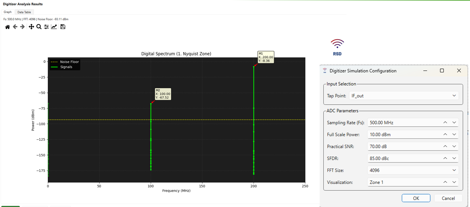Screen dimensions: 470x207
Task: Click the ADC Parameters group label
Action: [343, 111]
